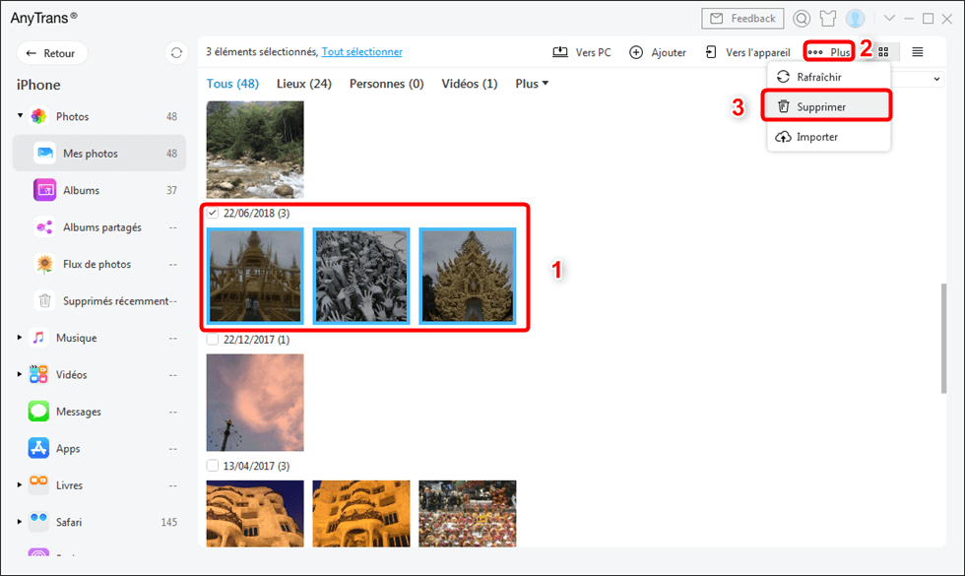Expand the Safari tree arrow

click(x=20, y=522)
